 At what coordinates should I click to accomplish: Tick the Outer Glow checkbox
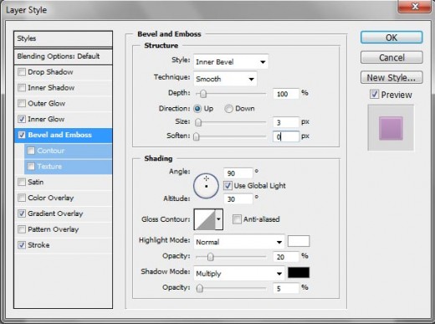(x=22, y=104)
